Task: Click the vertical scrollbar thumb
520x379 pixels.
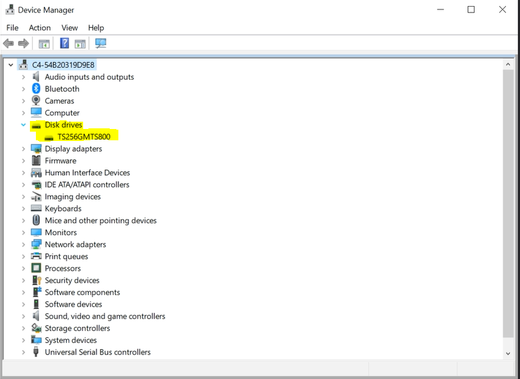Action: [508, 203]
